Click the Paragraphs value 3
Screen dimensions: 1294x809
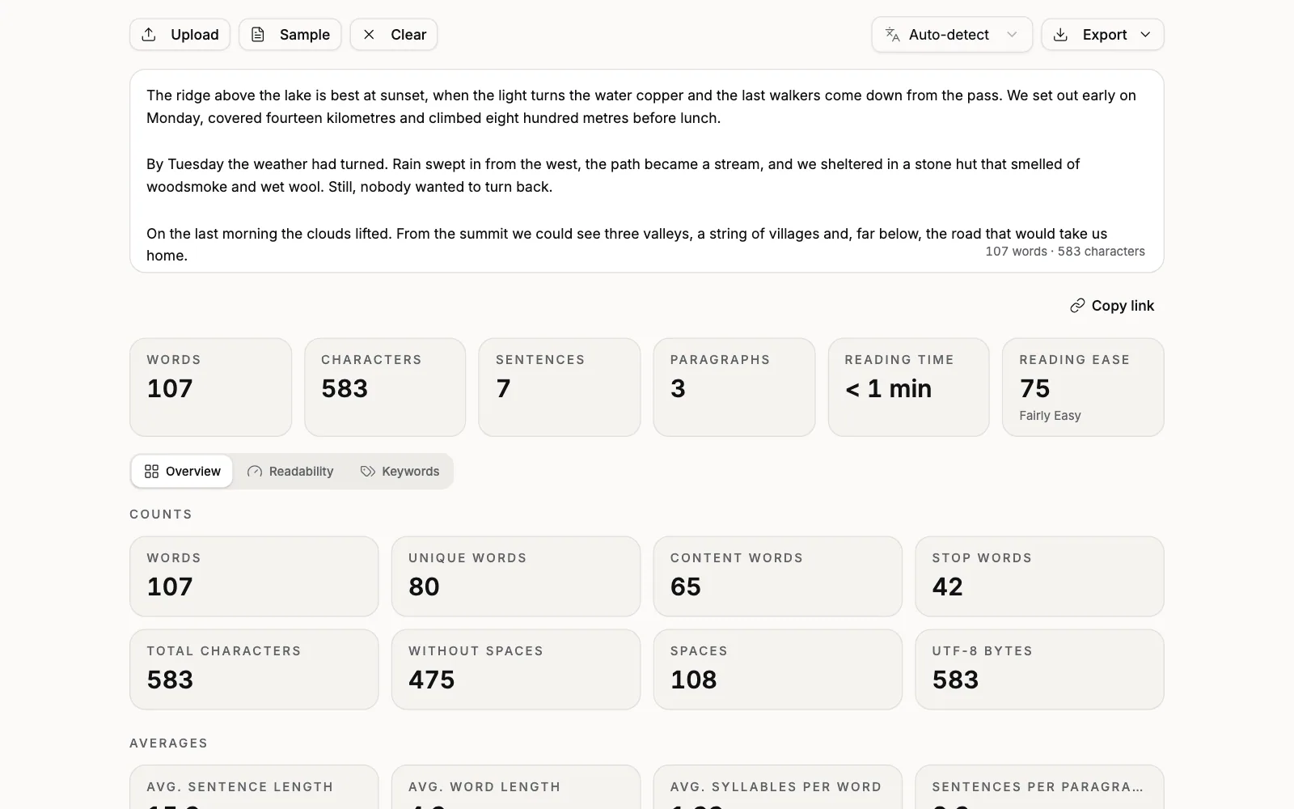[x=678, y=389]
